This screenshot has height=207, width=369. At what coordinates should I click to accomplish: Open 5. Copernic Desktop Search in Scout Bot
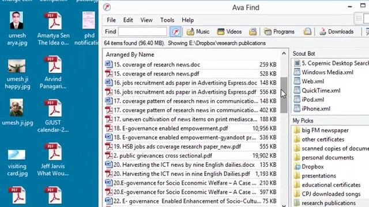tap(331, 63)
